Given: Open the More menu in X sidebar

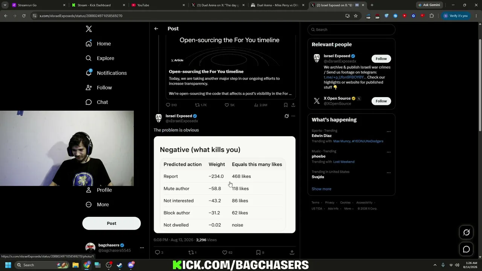Looking at the screenshot, I should click(x=97, y=205).
